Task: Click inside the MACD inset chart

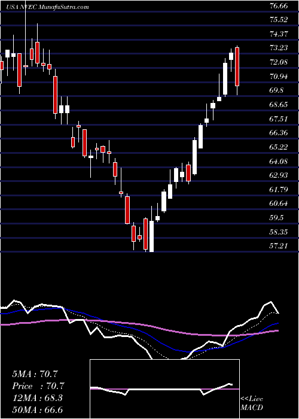Action: 164,389
